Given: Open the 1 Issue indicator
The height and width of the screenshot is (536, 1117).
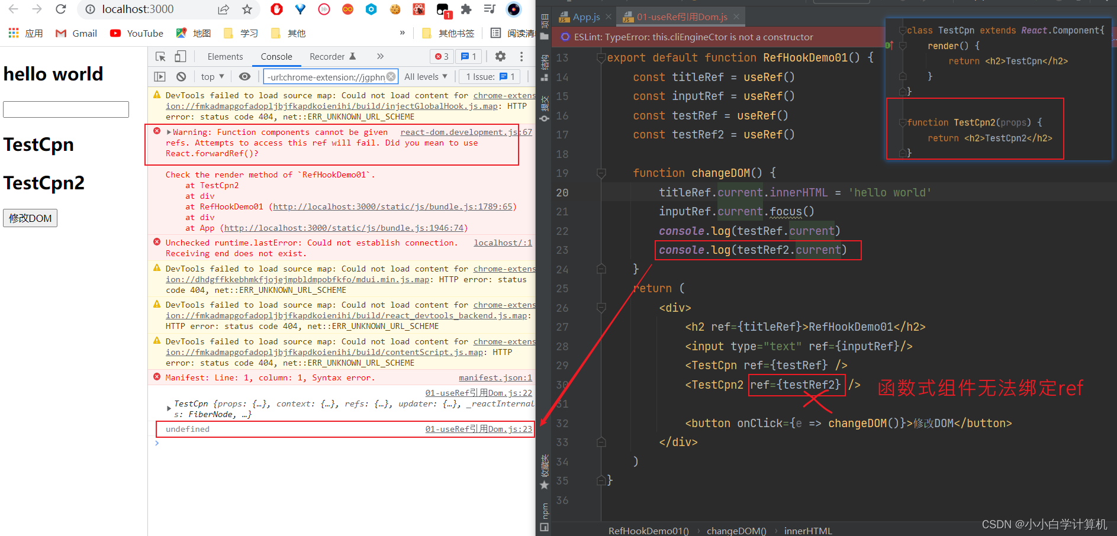Looking at the screenshot, I should (490, 76).
